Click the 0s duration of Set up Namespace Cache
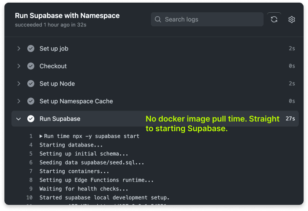Screen dimensions: 308x211 click(x=292, y=101)
